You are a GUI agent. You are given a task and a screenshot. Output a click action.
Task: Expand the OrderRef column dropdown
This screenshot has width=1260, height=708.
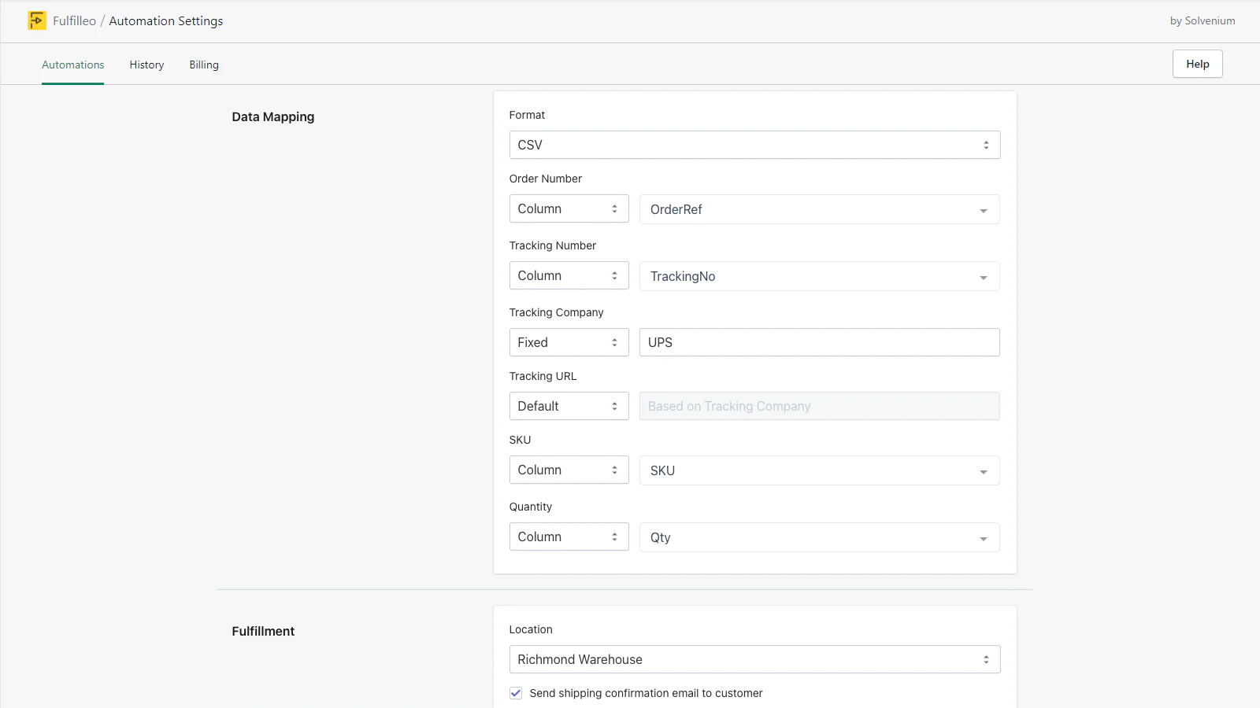(x=819, y=209)
